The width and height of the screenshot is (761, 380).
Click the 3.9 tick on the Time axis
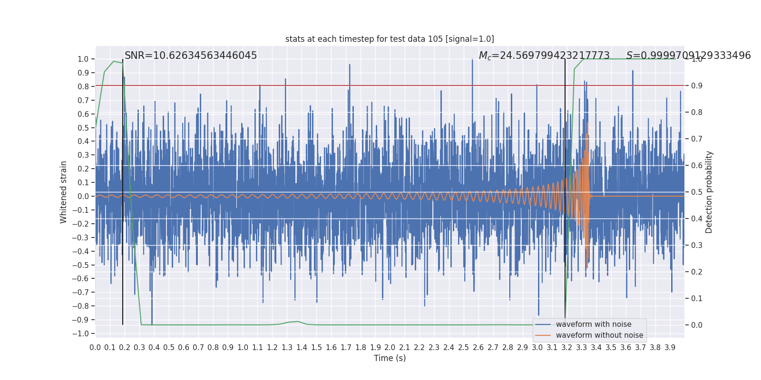click(x=670, y=347)
